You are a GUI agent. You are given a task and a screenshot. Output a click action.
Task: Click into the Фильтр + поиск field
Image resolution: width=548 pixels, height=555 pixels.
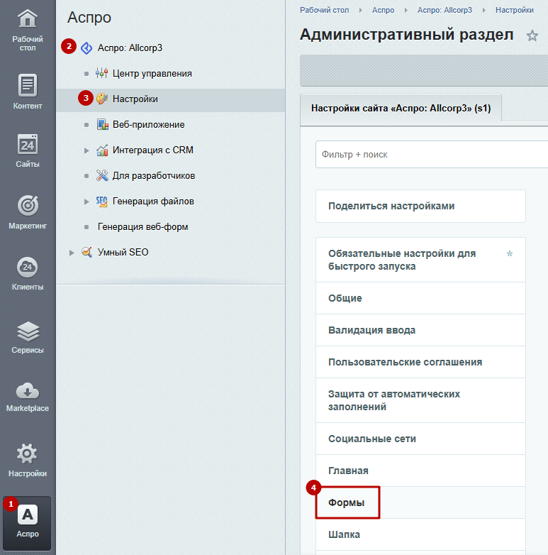pos(425,154)
